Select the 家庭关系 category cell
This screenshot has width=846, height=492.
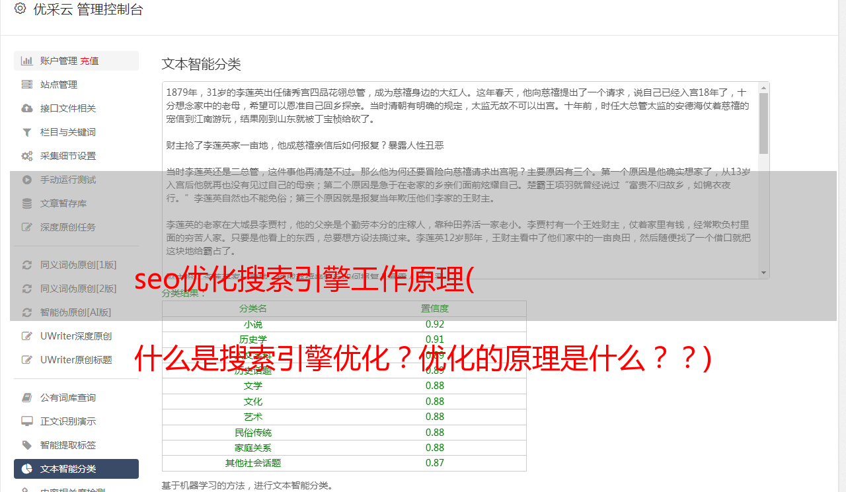point(253,448)
